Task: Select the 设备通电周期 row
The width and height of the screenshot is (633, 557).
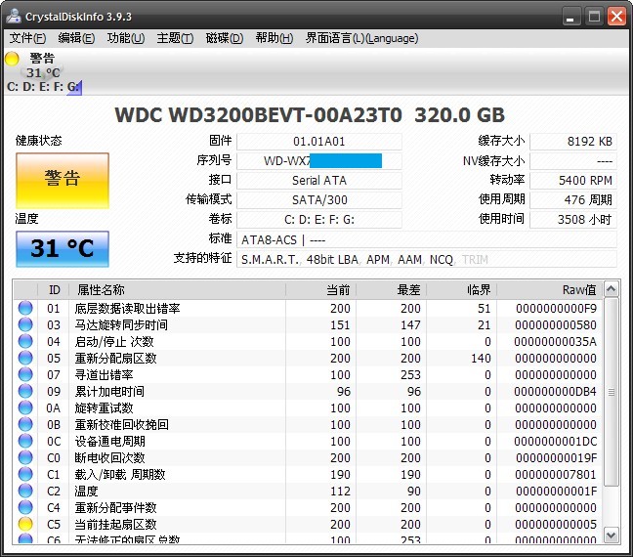Action: 308,441
